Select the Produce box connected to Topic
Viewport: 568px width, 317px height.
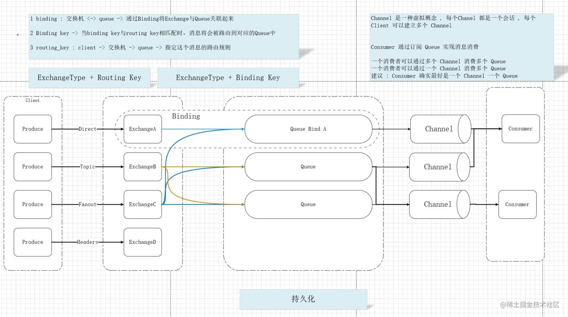33,167
